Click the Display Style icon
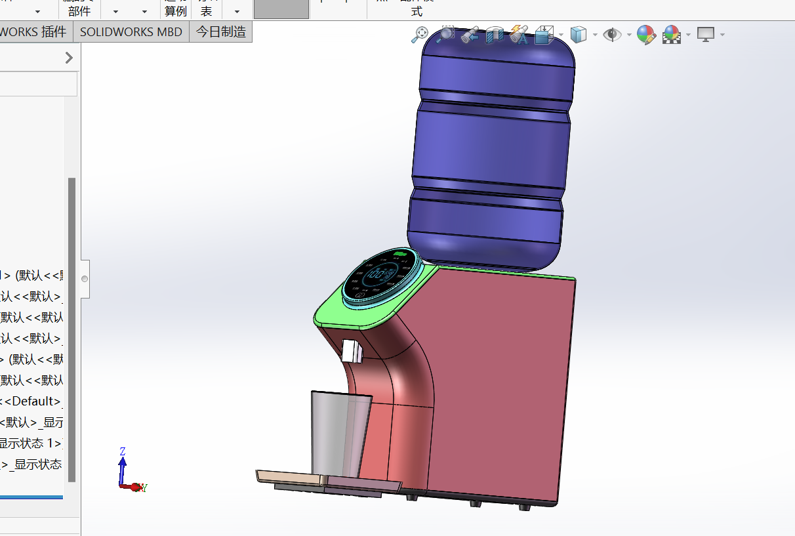Screen dimensions: 795x536 tap(578, 35)
